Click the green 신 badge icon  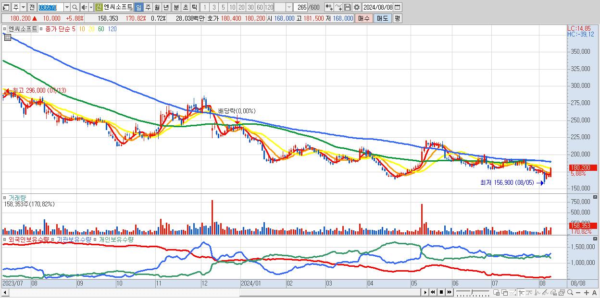(x=99, y=7)
